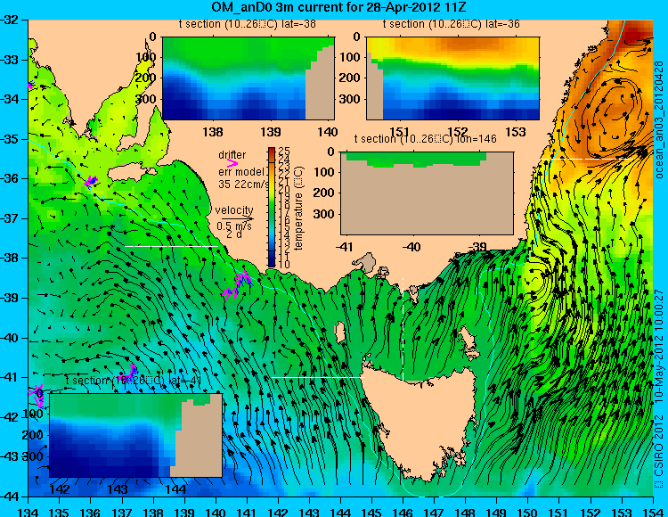
Task: Click the 't section (10..26°C) lat=-38' caption
Action: click(247, 24)
